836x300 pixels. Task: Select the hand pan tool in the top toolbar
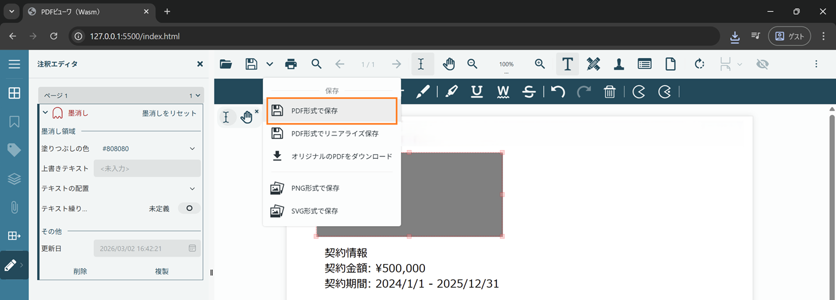[x=448, y=64]
